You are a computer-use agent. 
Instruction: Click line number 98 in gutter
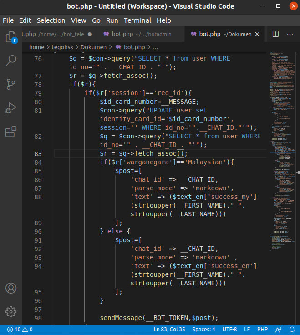tap(38, 318)
